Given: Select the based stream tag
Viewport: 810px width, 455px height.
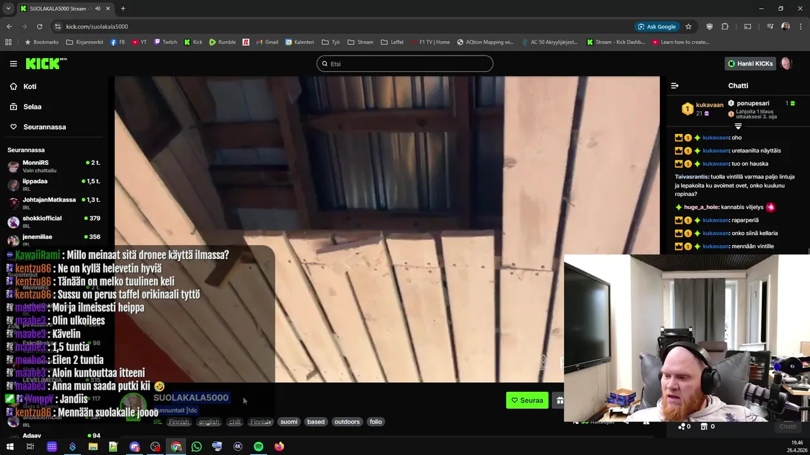Looking at the screenshot, I should point(316,422).
